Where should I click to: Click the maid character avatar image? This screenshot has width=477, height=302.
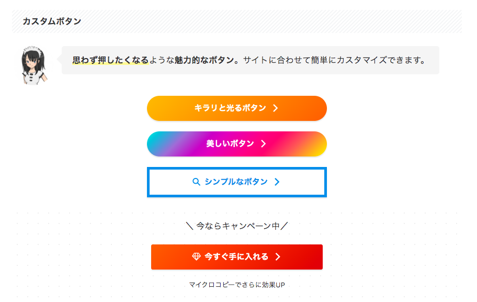coord(34,65)
